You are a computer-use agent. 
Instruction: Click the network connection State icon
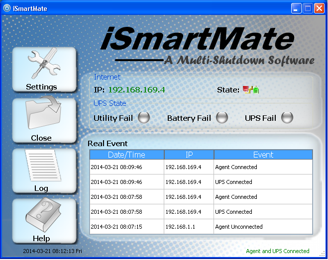pos(251,89)
